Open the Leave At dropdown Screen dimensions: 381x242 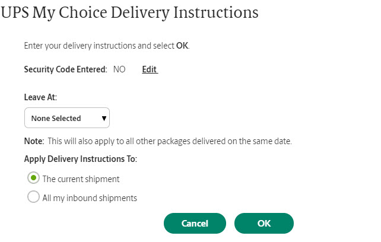pyautogui.click(x=67, y=118)
